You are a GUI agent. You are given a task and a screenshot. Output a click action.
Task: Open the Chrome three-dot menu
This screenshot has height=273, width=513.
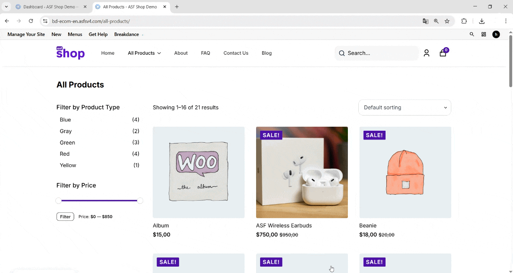(x=506, y=21)
